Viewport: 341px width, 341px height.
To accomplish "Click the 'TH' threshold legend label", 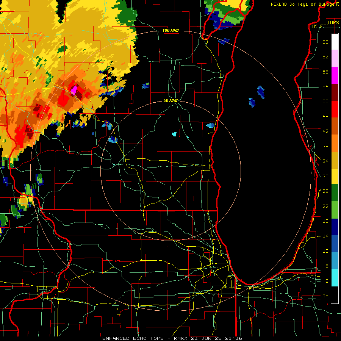I will point(325,296).
